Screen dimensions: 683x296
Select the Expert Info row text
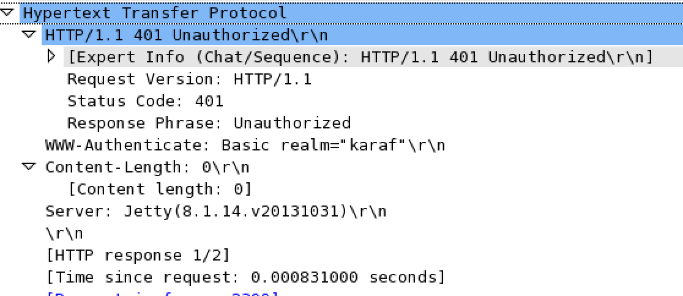[x=360, y=57]
